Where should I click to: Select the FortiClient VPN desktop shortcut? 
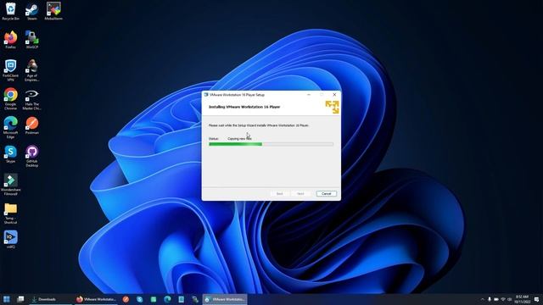coord(11,70)
